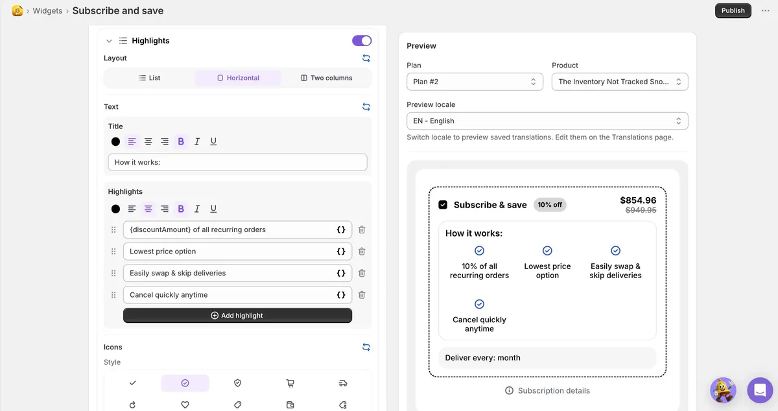The image size is (778, 411).
Task: Choose the wallet icon style
Action: coord(290,405)
